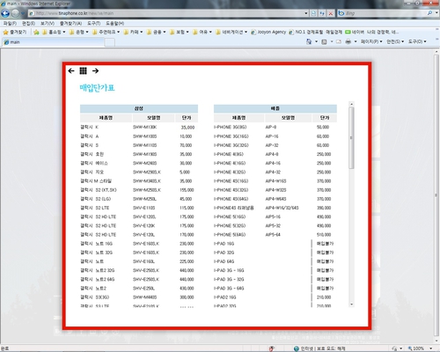Open the NO.1 favorite link
Screen dimensions: 440x352
(x=316, y=32)
